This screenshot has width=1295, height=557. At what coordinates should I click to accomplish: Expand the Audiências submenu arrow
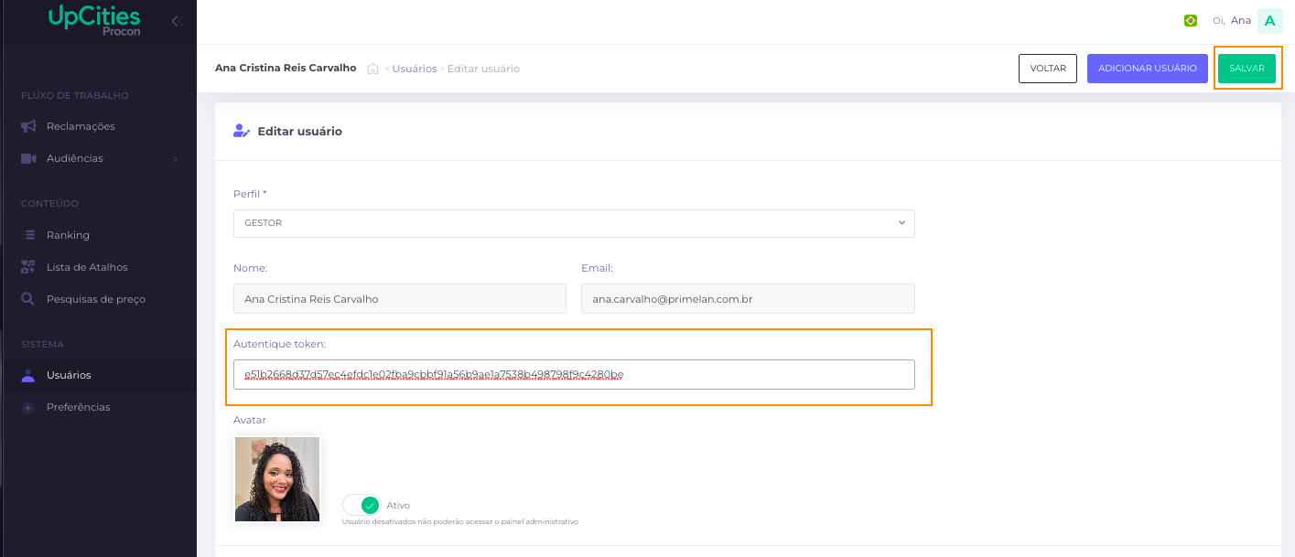coord(175,159)
